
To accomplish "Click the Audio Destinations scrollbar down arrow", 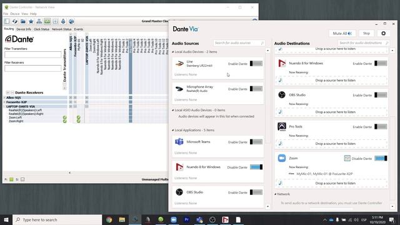I will pos(392,206).
